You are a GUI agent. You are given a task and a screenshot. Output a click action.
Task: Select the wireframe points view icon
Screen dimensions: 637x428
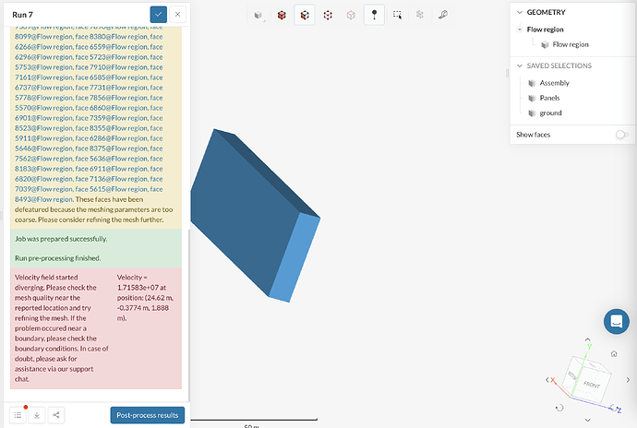(x=328, y=15)
